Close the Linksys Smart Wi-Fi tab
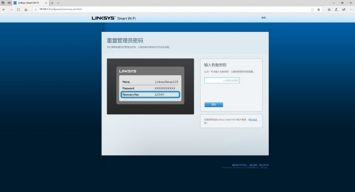The width and height of the screenshot is (355, 192). click(46, 3)
